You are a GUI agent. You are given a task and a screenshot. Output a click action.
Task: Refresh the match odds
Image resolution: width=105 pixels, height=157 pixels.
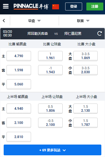pyautogui.click(x=100, y=33)
